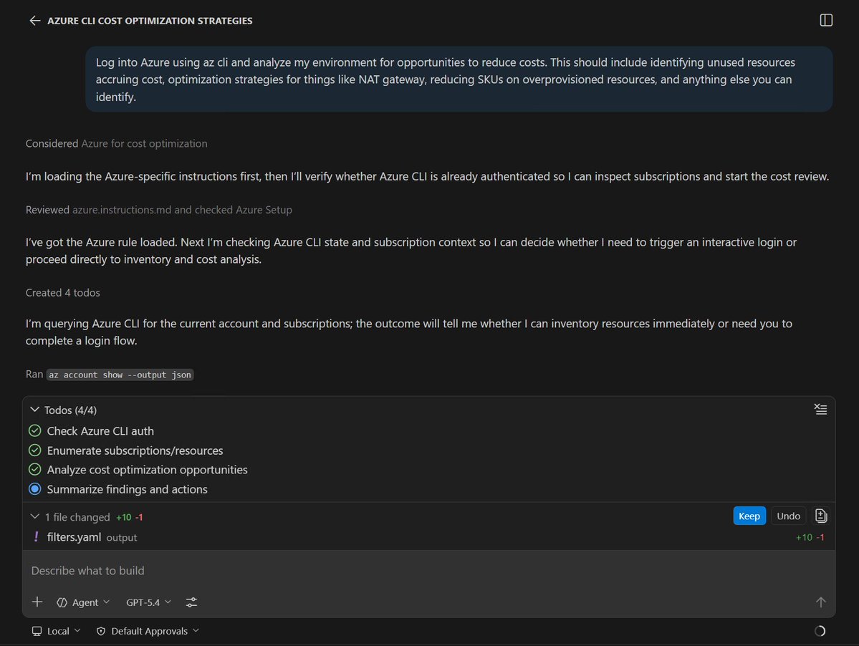Expand the Reviewed azure.instructions.md step

[x=159, y=210]
